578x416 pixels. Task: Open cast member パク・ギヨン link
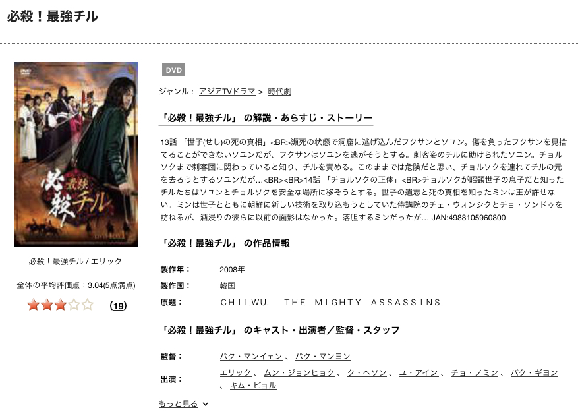point(534,373)
